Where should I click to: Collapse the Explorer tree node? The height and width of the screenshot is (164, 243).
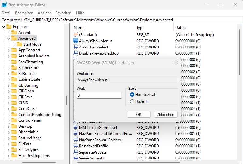[x=3, y=27]
